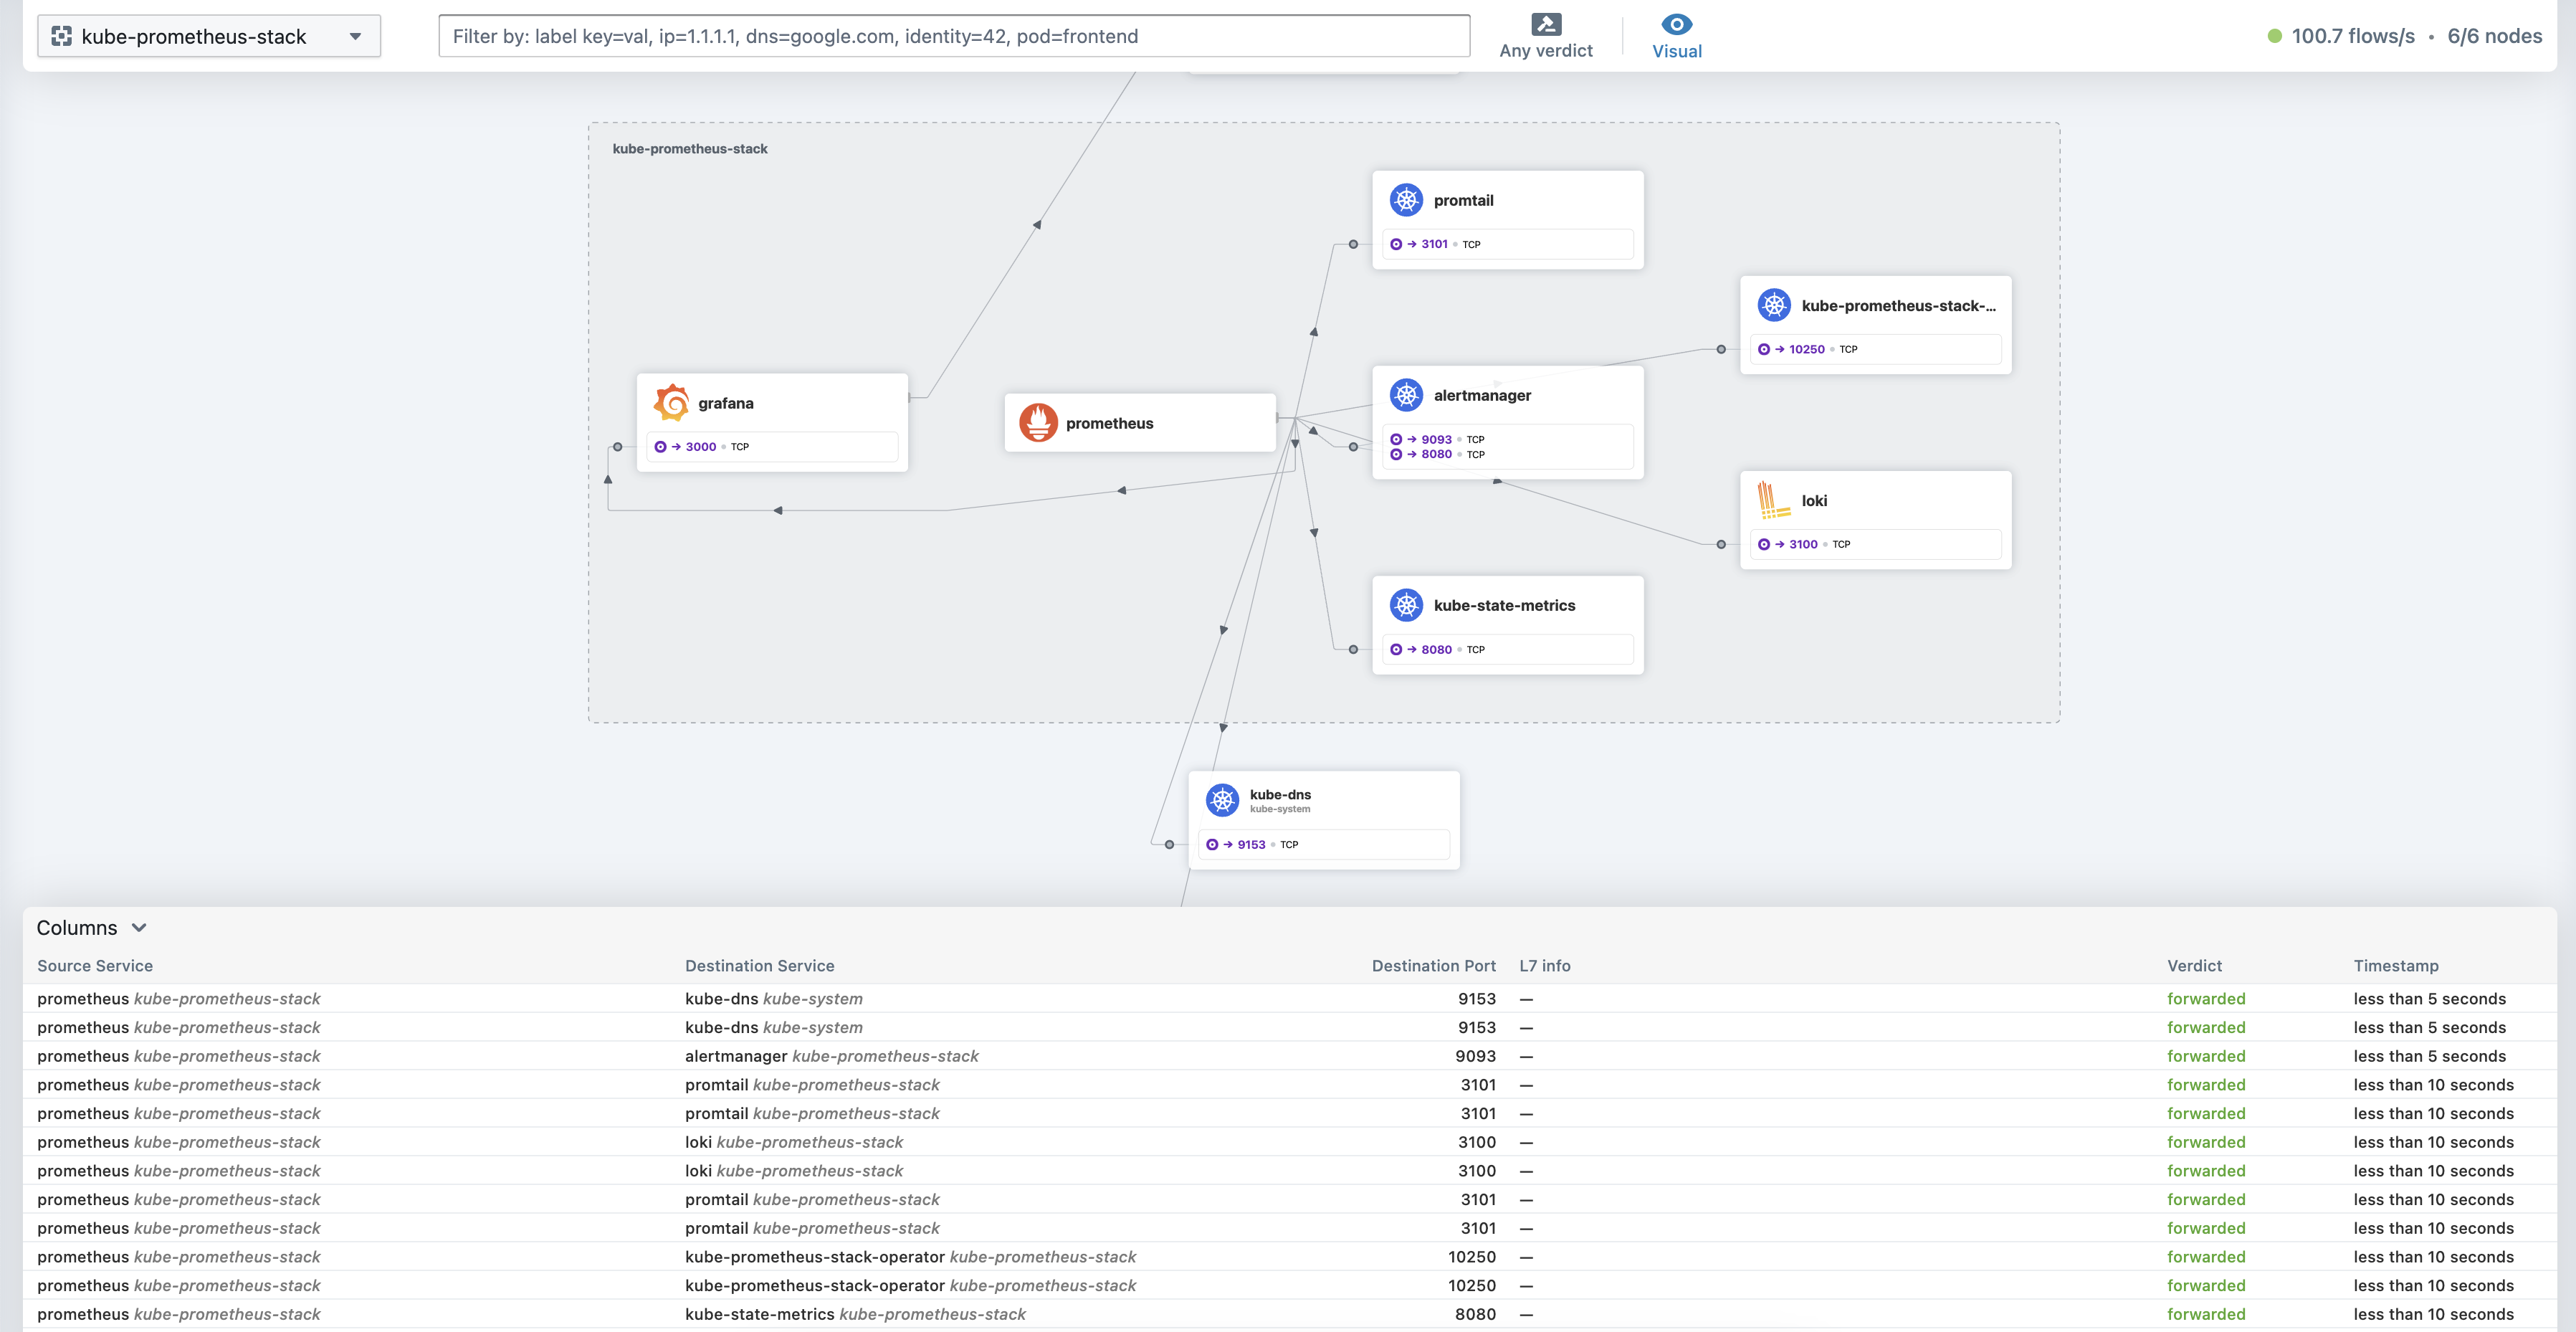The width and height of the screenshot is (2576, 1332).
Task: Click the TCP label beside port 3101
Action: coord(1471,245)
